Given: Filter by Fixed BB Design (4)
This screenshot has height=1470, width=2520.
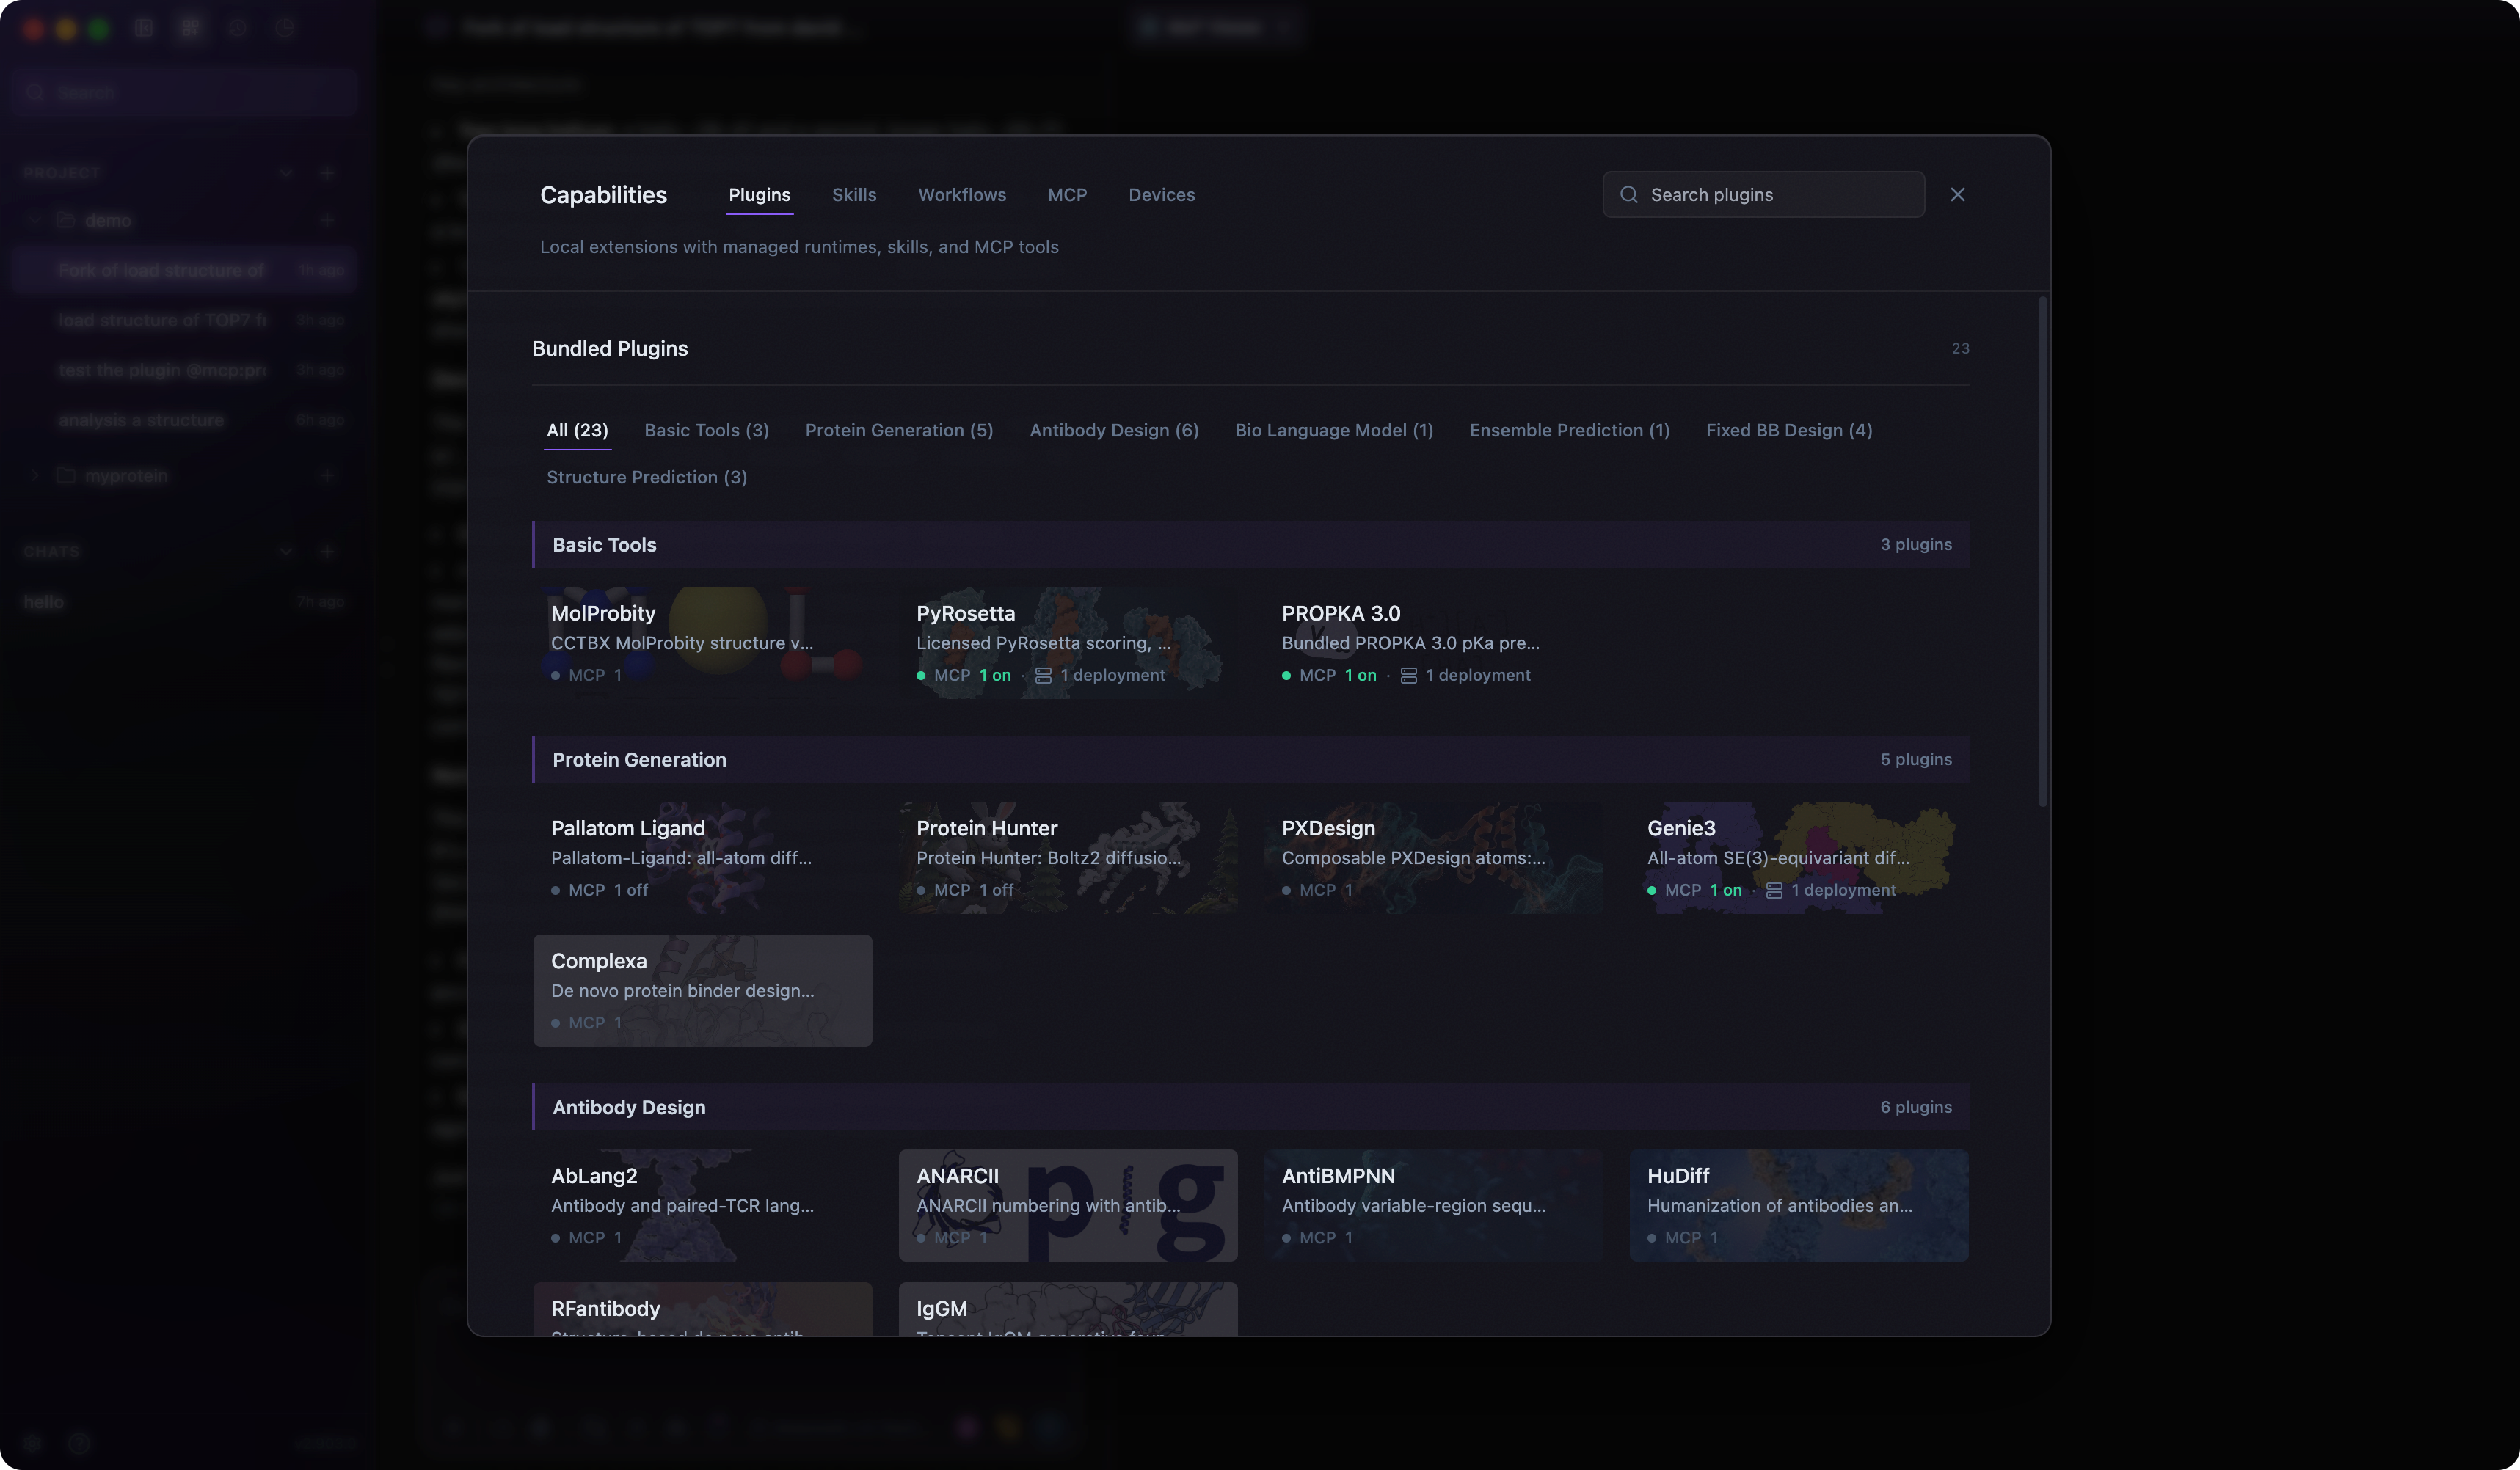Looking at the screenshot, I should pyautogui.click(x=1789, y=431).
